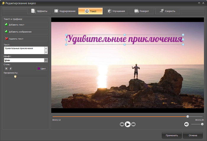Screen dimensions: 207x141
Task: Select the Текст tab
Action: coord(90,11)
